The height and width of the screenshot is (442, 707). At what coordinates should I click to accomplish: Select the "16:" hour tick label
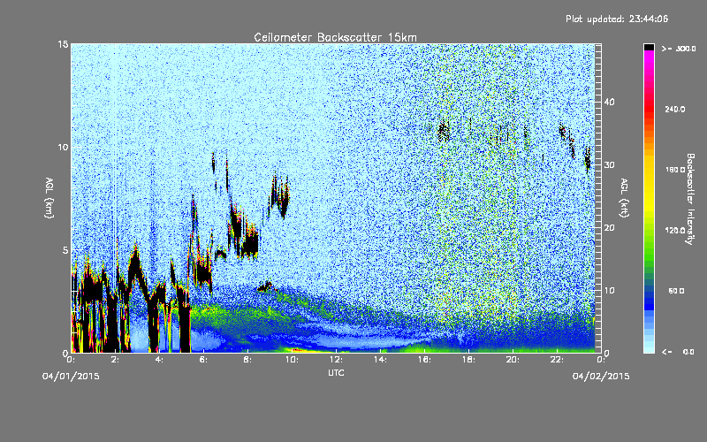coord(424,360)
